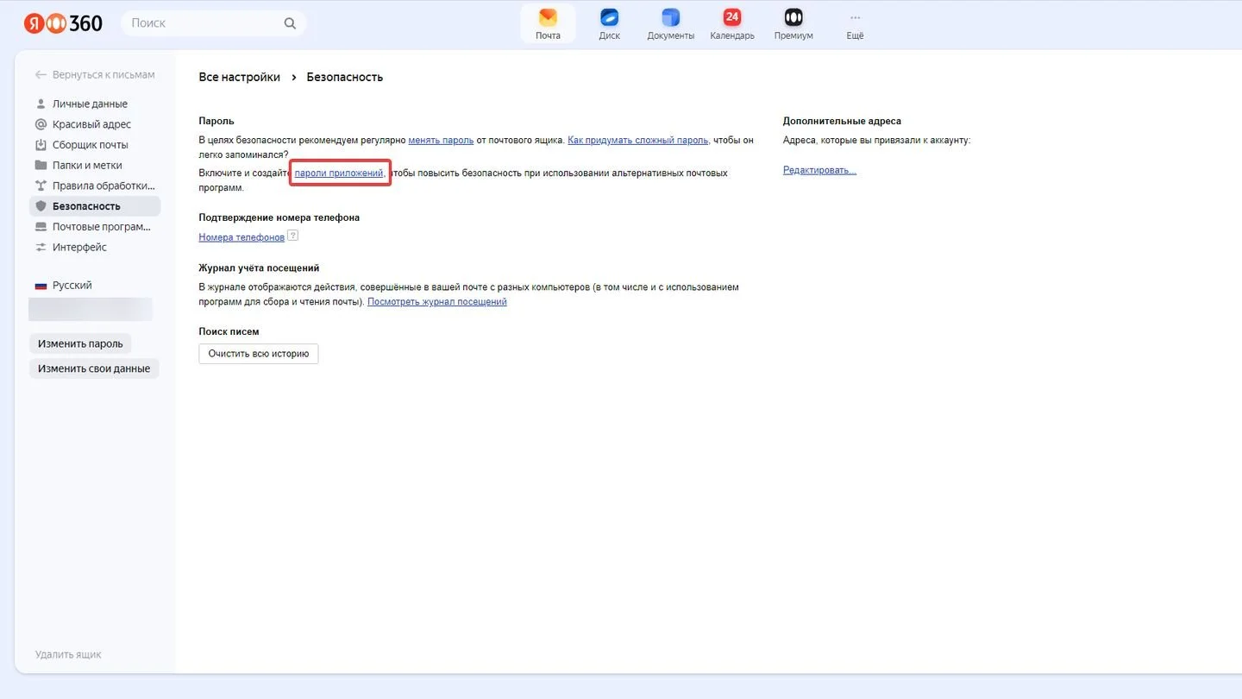The height and width of the screenshot is (699, 1242).
Task: Click the search magnifier icon
Action: (290, 23)
